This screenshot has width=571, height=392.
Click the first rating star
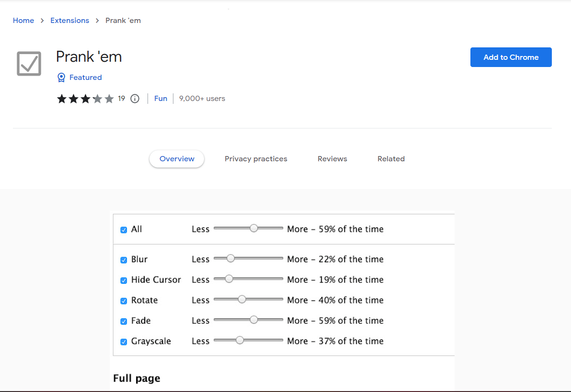point(61,99)
